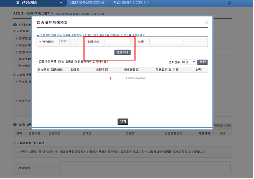Click the blue help instruction text link
The height and width of the screenshot is (179, 254).
pyautogui.click(x=93, y=35)
